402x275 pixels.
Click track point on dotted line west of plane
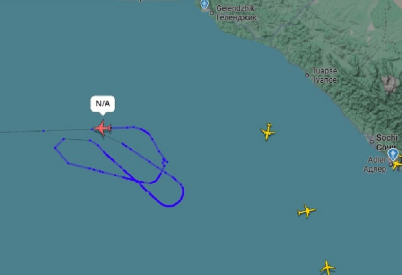pyautogui.click(x=44, y=131)
